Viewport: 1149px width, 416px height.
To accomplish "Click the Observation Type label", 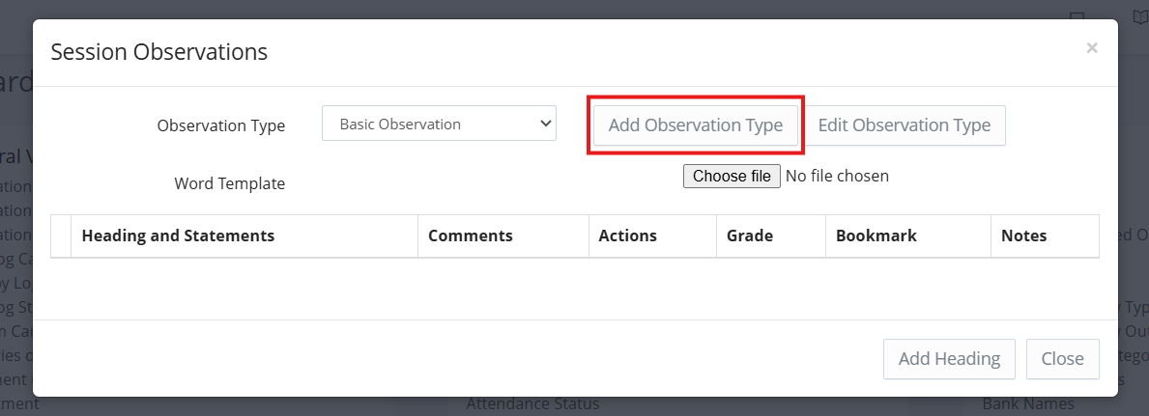I will [220, 125].
